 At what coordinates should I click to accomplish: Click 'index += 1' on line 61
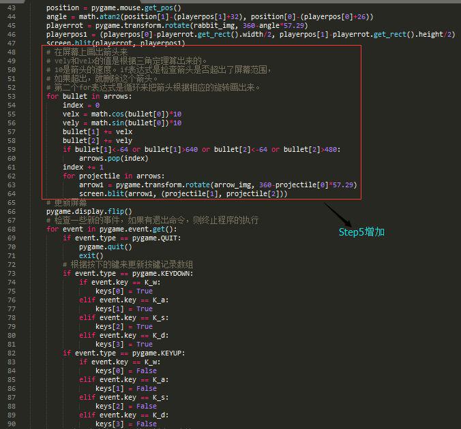83,167
